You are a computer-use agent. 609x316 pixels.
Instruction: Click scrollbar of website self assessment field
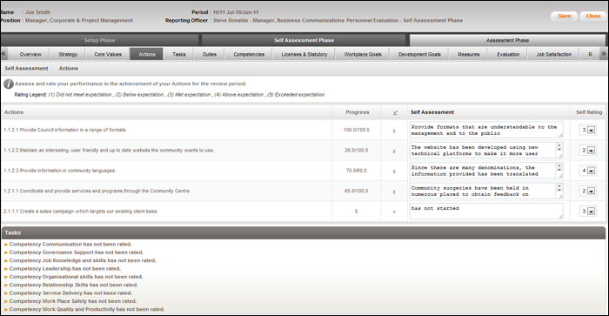(x=559, y=148)
